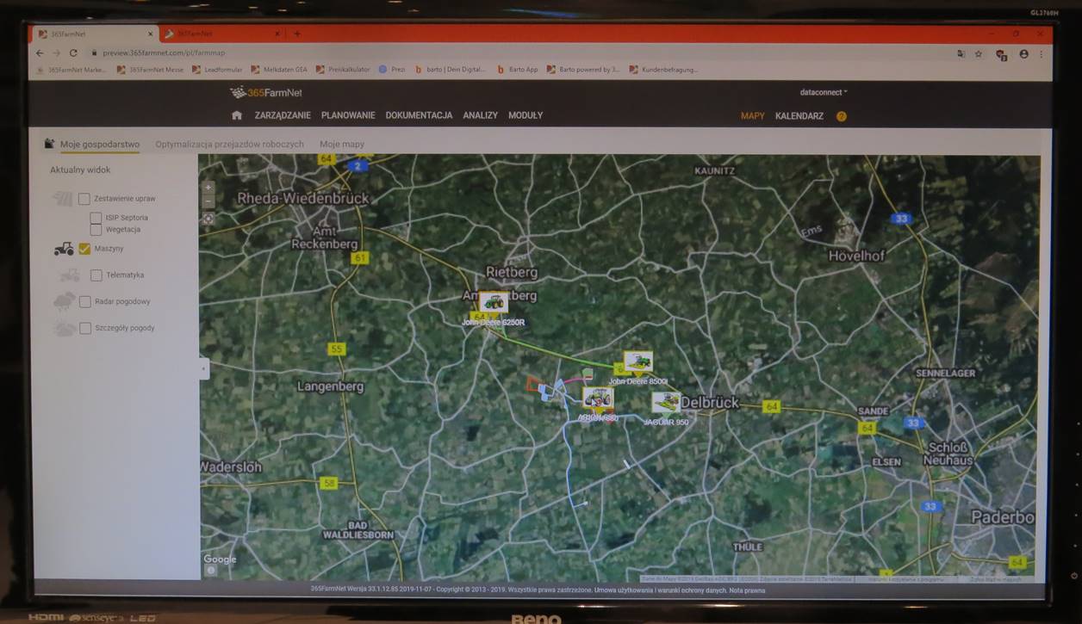Click the Hövelhof town label on map
Screen dimensions: 1082x624
(x=856, y=256)
